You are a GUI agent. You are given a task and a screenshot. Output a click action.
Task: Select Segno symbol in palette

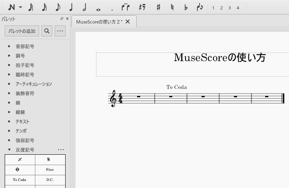[x=50, y=159]
